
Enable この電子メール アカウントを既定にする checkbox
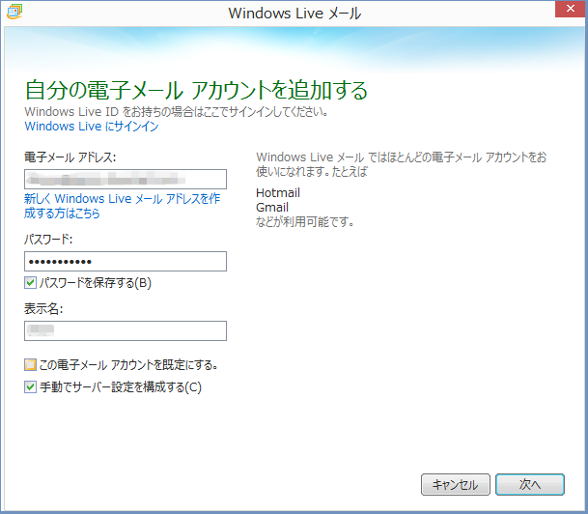click(31, 365)
